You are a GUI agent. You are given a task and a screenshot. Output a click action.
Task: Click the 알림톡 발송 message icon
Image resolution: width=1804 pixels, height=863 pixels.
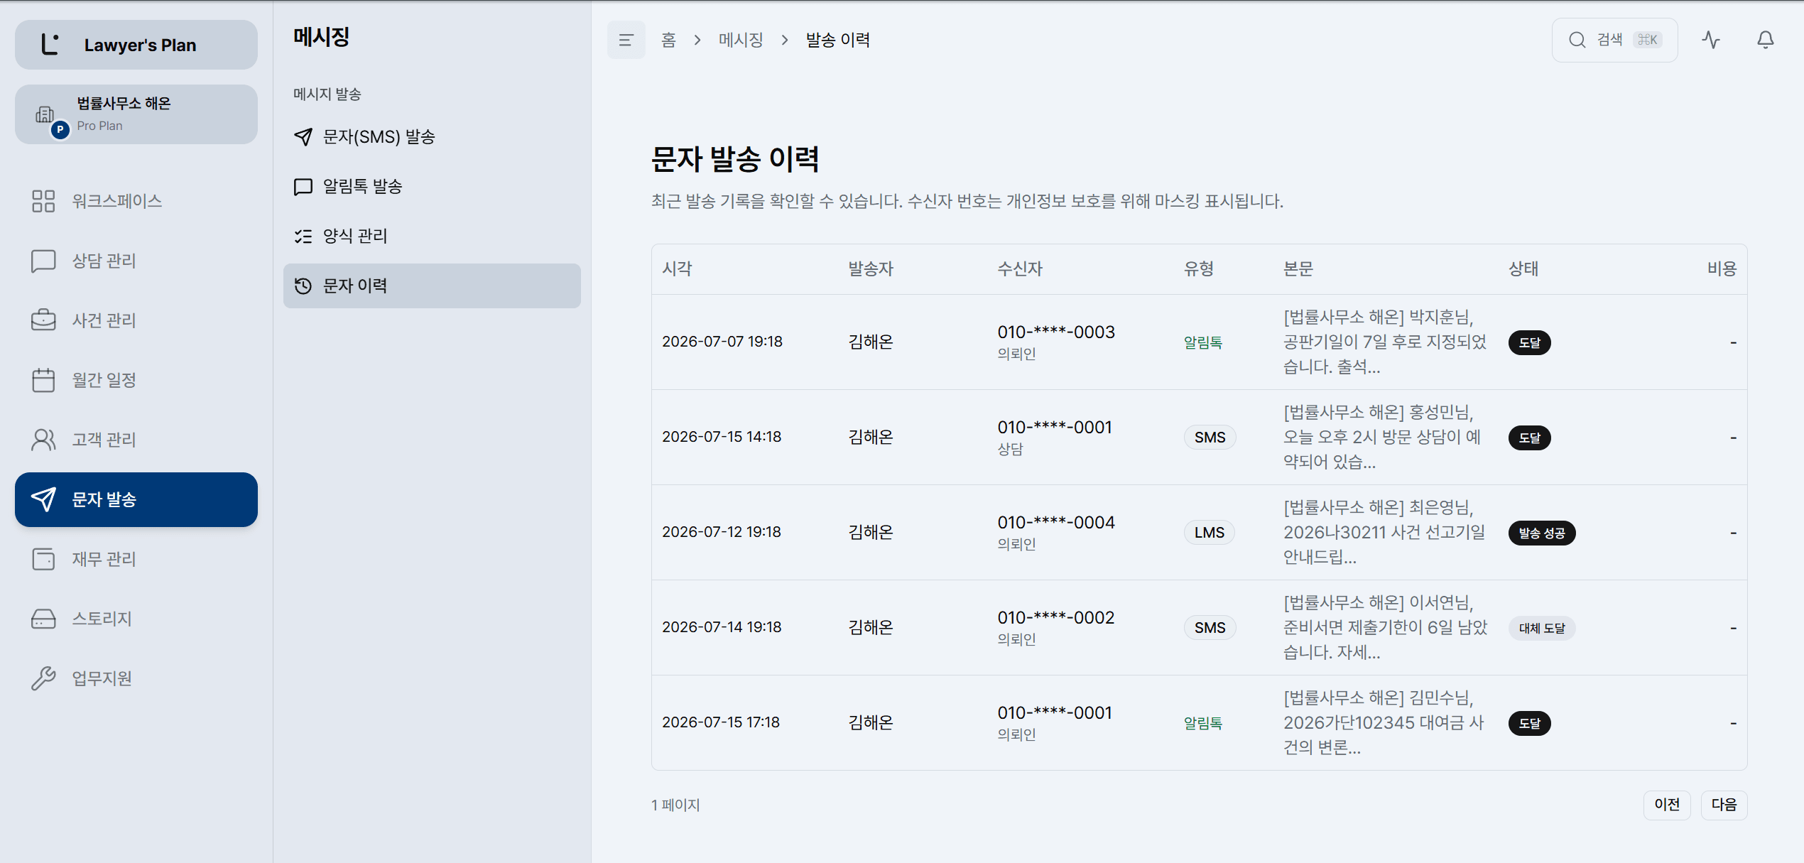click(x=303, y=187)
